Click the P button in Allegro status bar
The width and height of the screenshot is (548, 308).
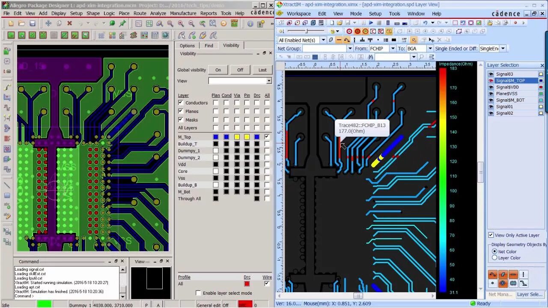[x=146, y=305]
